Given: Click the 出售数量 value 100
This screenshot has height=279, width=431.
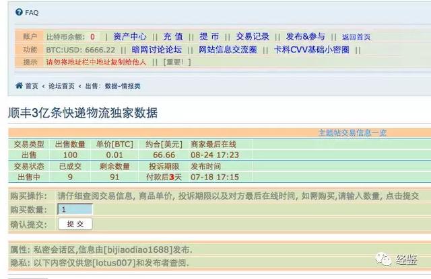Looking at the screenshot, I should (x=70, y=155).
